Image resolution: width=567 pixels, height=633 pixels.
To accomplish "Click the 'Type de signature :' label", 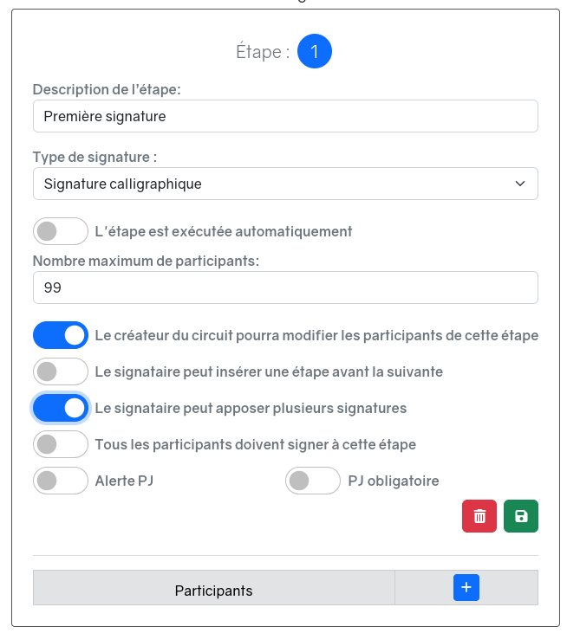I will point(95,157).
